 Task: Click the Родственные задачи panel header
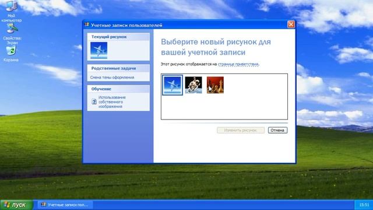click(x=118, y=68)
